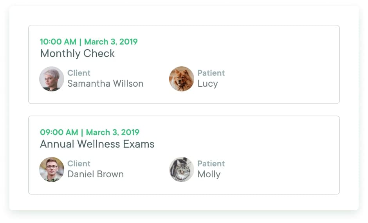368x223 pixels.
Task: Select the patient name Lucy
Action: click(207, 84)
